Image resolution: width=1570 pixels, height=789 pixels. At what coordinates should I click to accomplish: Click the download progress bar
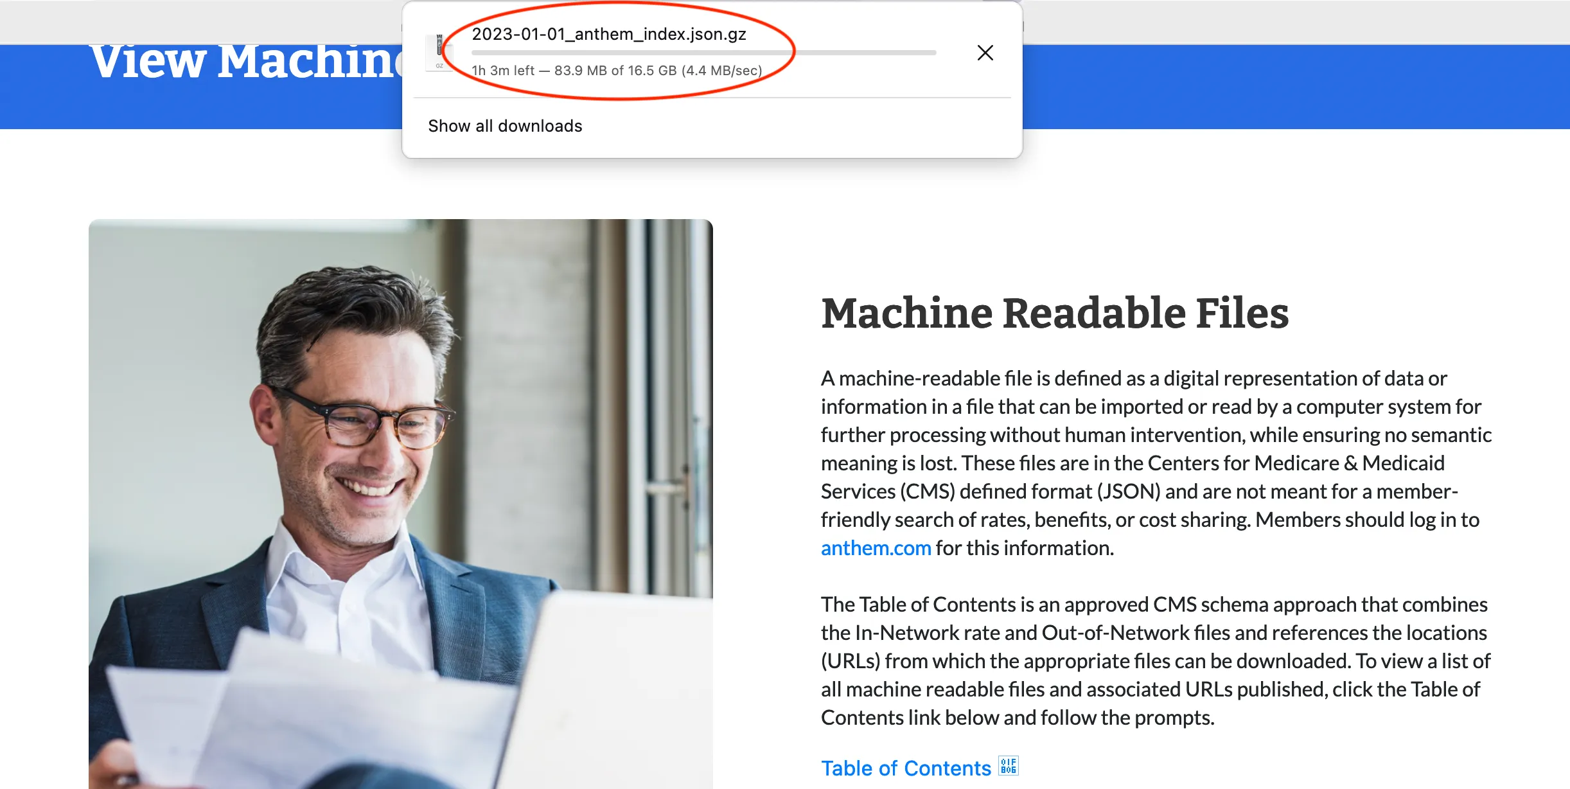click(x=703, y=53)
